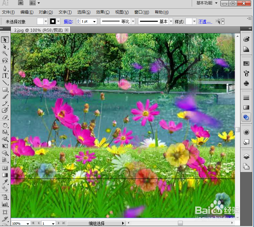Image resolution: width=254 pixels, height=227 pixels.
Task: Open the Swatches panel grid icon
Action: (246, 64)
